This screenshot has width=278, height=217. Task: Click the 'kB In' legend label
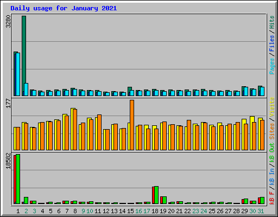(x=272, y=176)
